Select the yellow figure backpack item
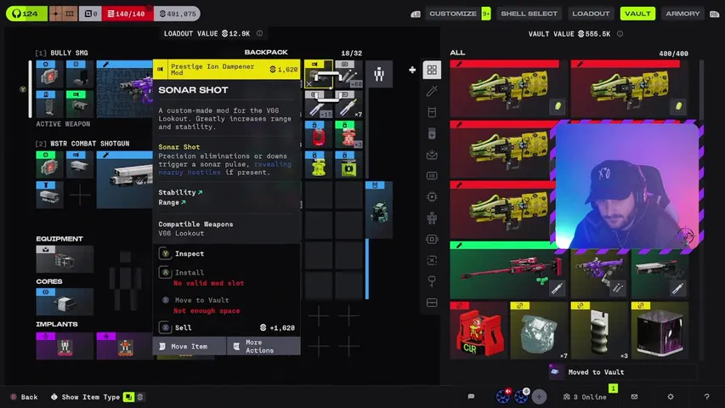Screen dimensions: 725x408 (318, 164)
